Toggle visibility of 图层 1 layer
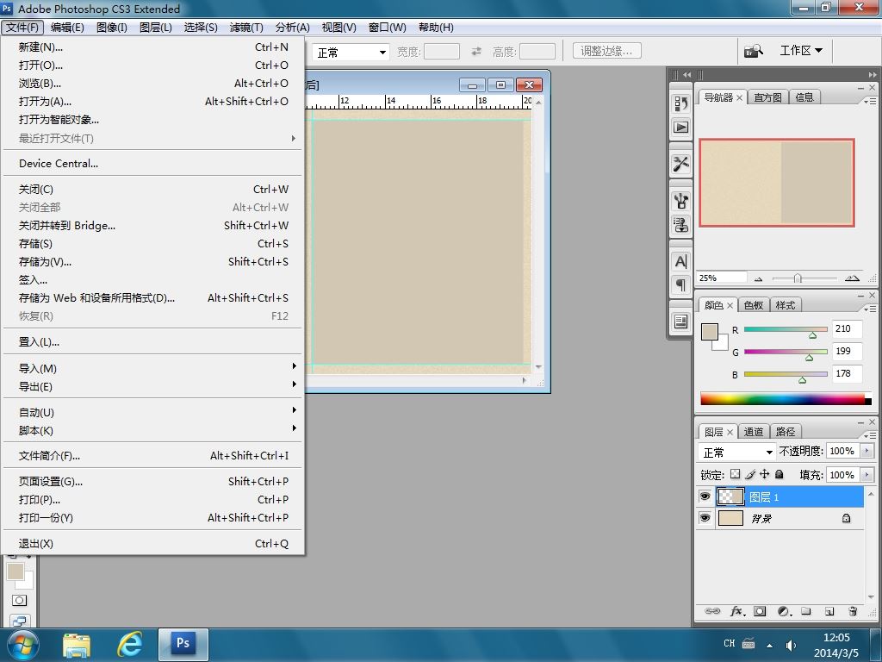 [x=705, y=496]
